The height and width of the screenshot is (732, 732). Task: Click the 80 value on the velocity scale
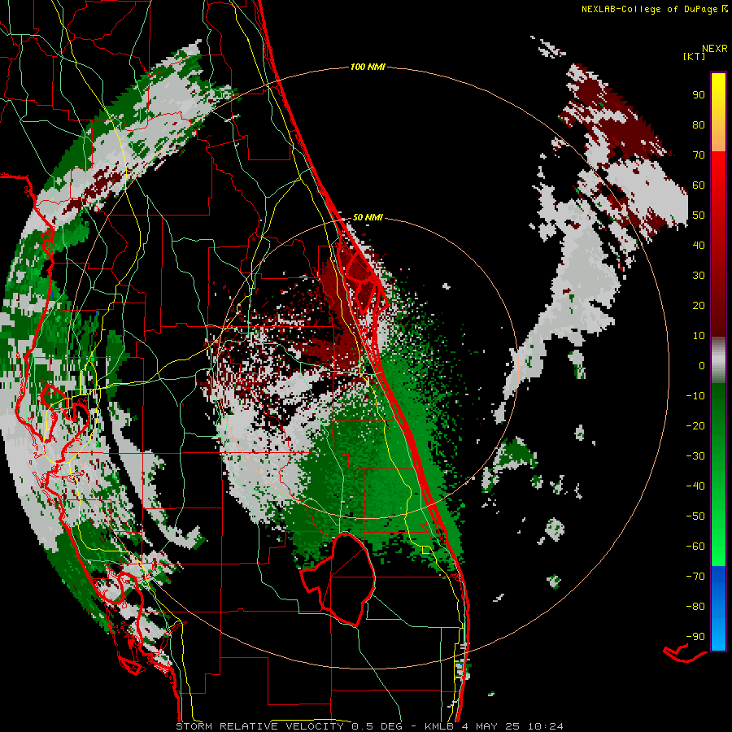click(699, 124)
